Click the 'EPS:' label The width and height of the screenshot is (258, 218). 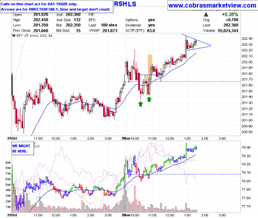pyautogui.click(x=92, y=20)
